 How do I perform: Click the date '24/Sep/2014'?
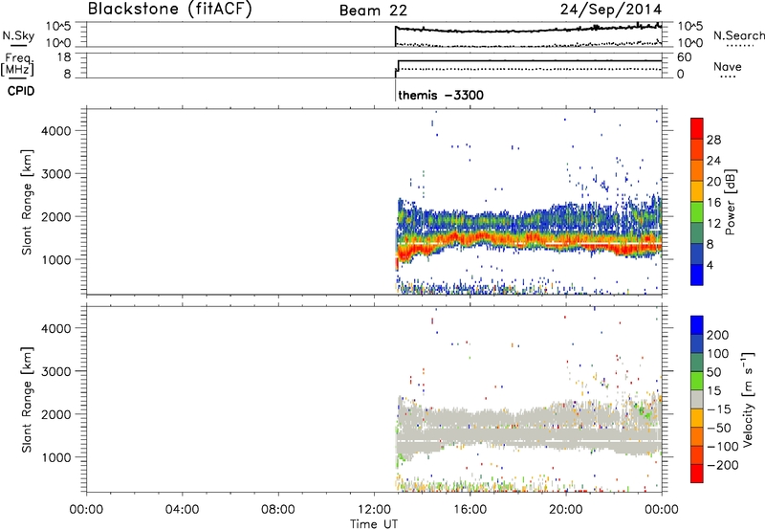tap(611, 10)
